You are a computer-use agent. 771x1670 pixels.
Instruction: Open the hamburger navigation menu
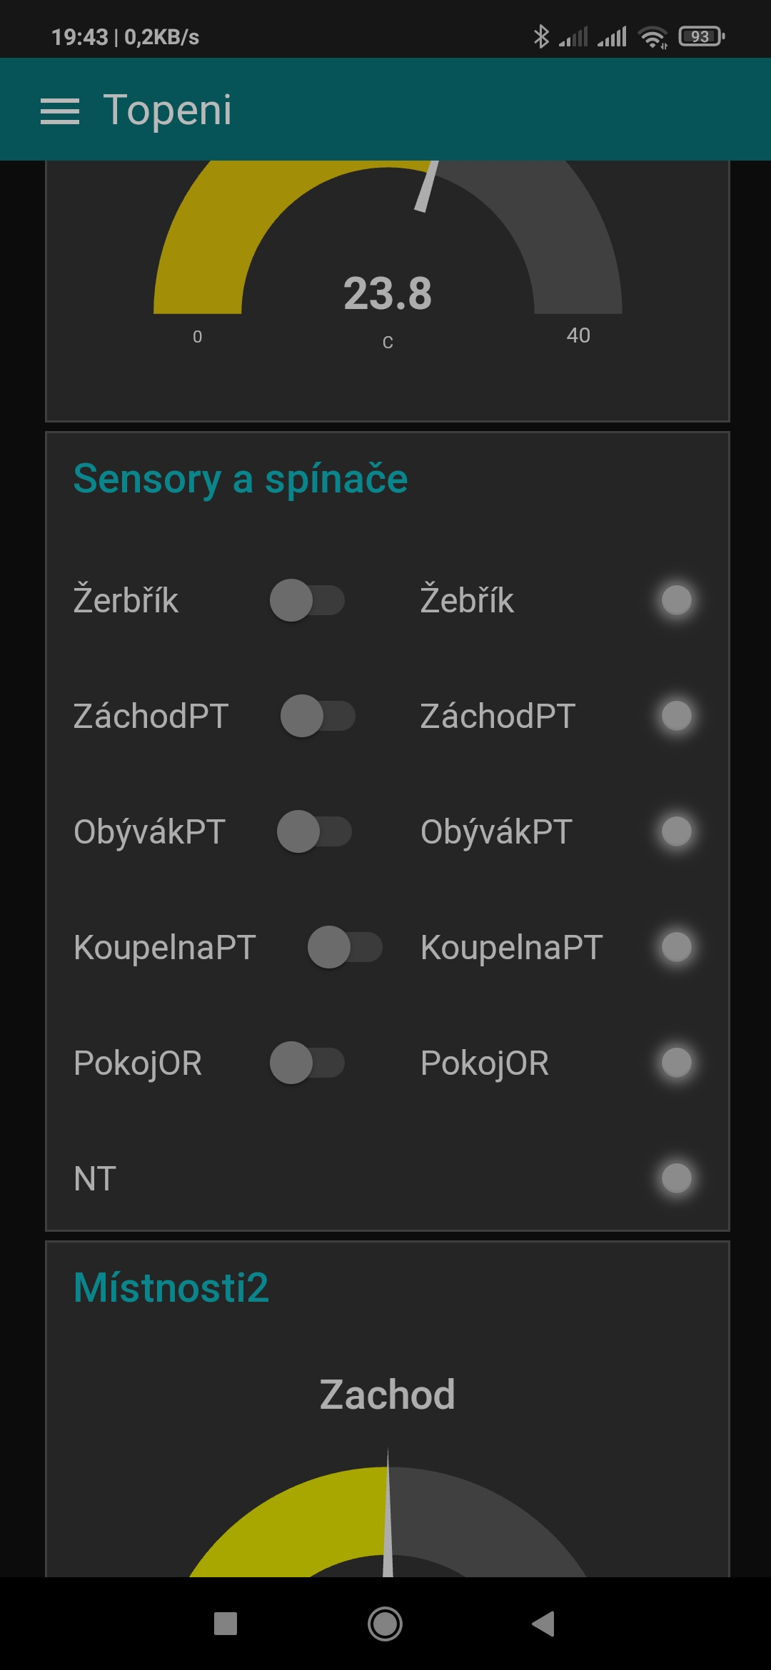(x=60, y=111)
